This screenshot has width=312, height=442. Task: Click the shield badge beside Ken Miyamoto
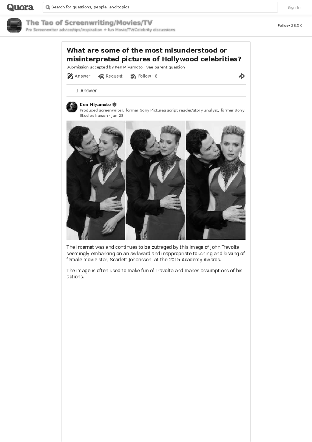point(114,105)
